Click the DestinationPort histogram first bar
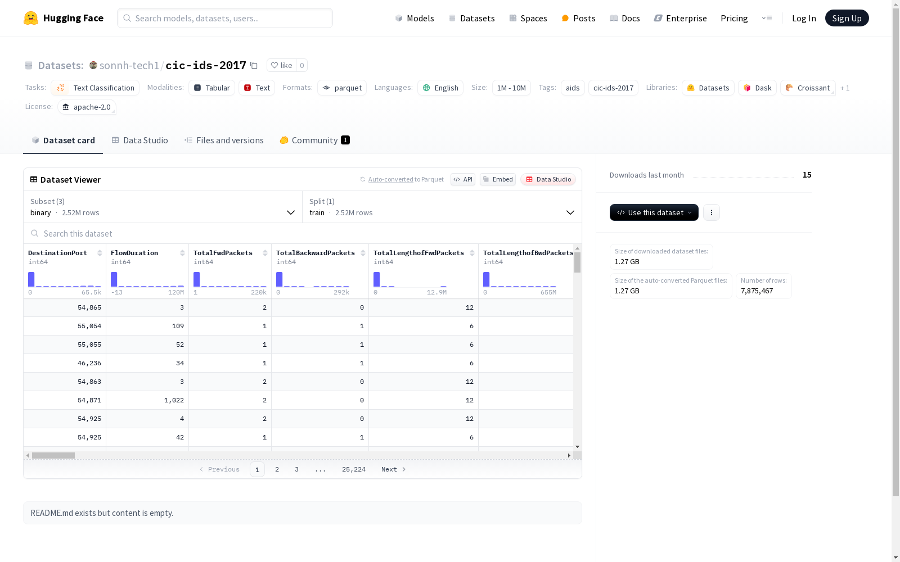Viewport: 900px width, 562px height. [31, 279]
